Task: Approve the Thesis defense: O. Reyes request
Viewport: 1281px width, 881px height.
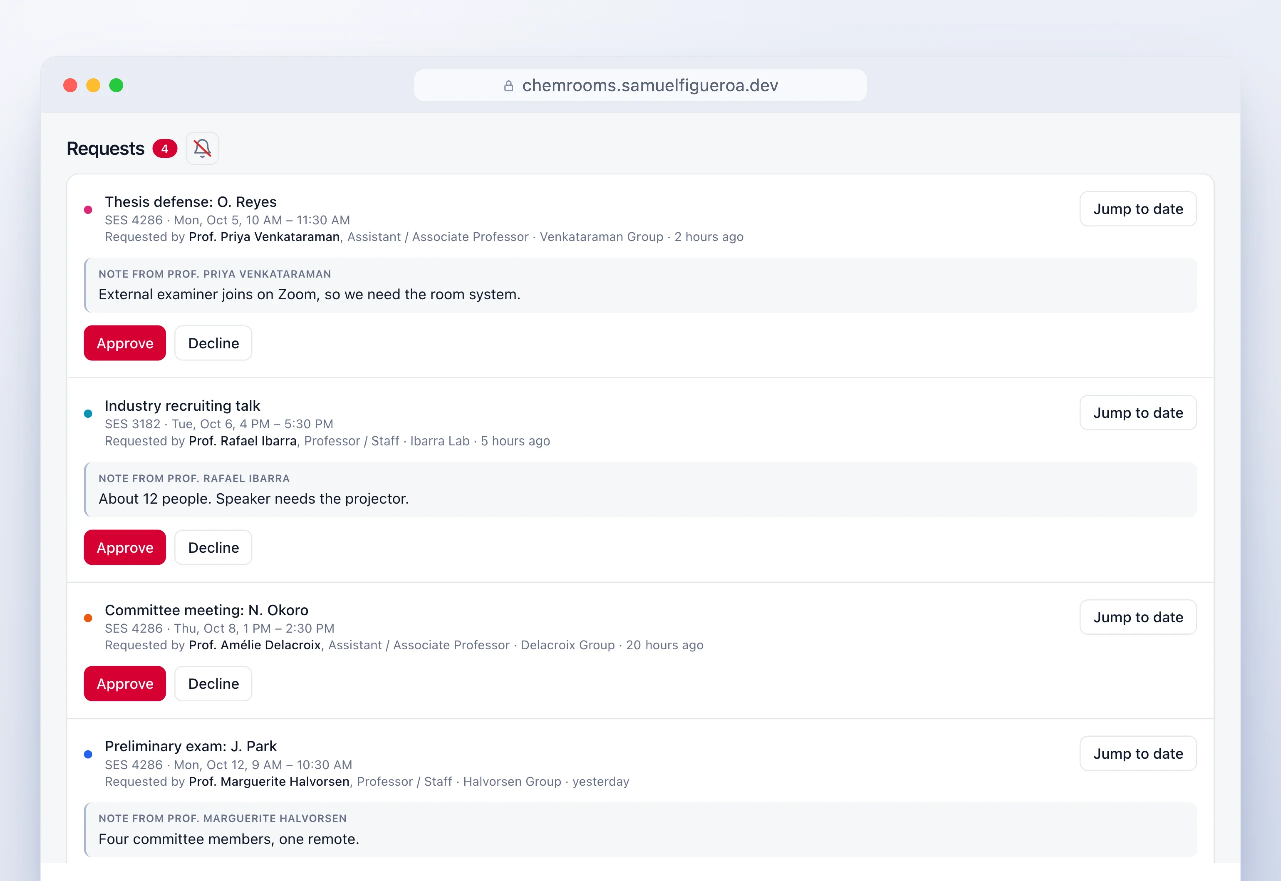Action: click(x=125, y=343)
